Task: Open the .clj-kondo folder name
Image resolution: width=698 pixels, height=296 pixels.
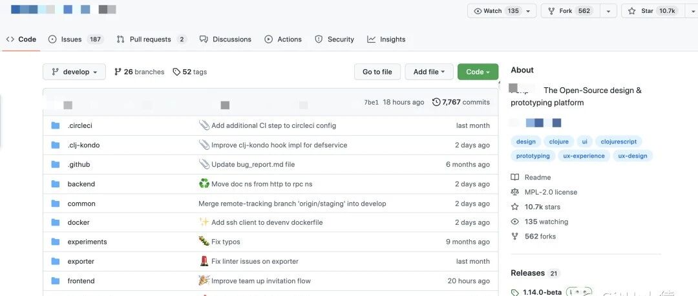Action: (83, 145)
